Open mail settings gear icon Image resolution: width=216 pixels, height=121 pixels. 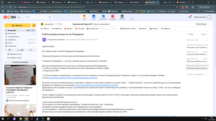coord(190,17)
